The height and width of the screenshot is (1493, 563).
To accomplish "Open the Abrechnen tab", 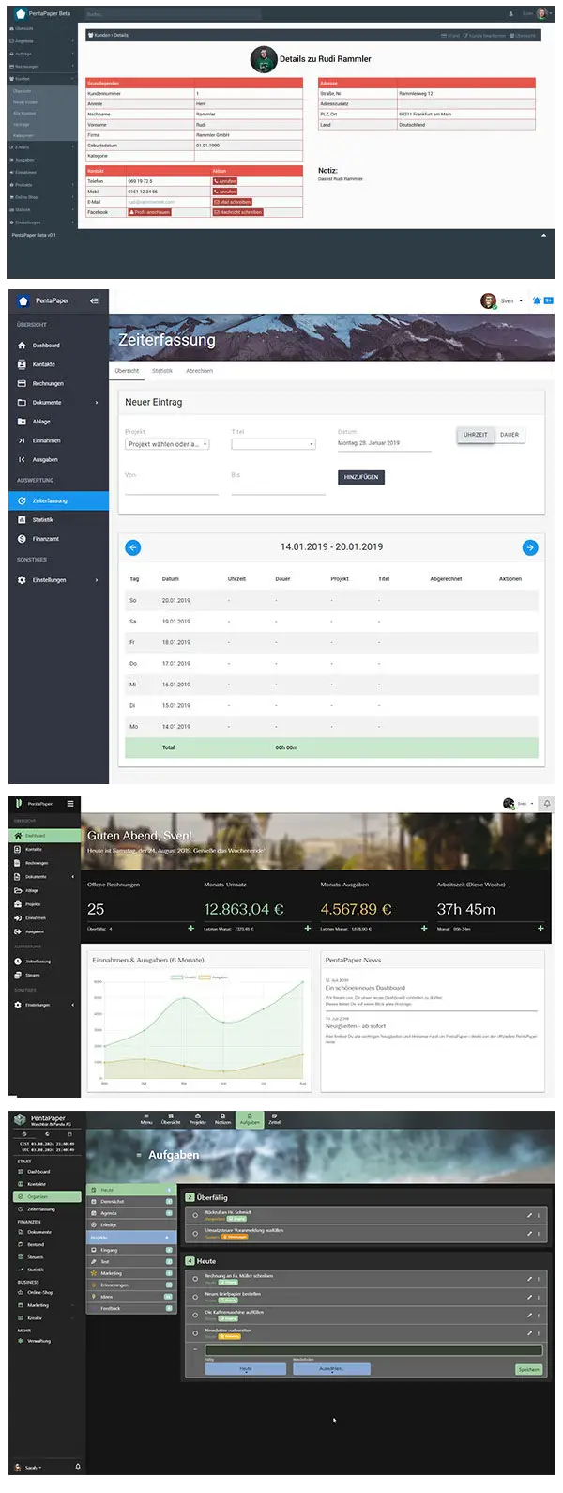I will [199, 371].
